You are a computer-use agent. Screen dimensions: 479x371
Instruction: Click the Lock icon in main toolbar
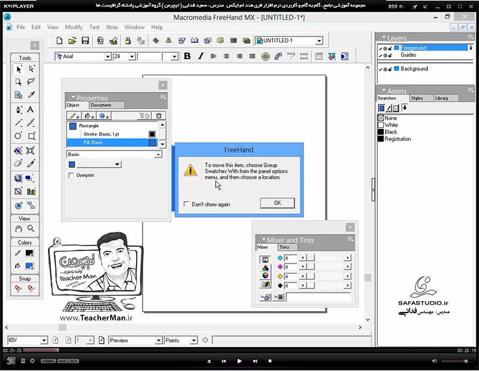pos(128,41)
